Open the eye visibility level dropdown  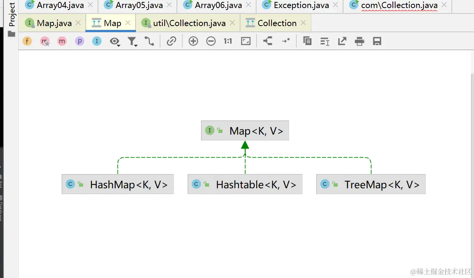pyautogui.click(x=115, y=41)
